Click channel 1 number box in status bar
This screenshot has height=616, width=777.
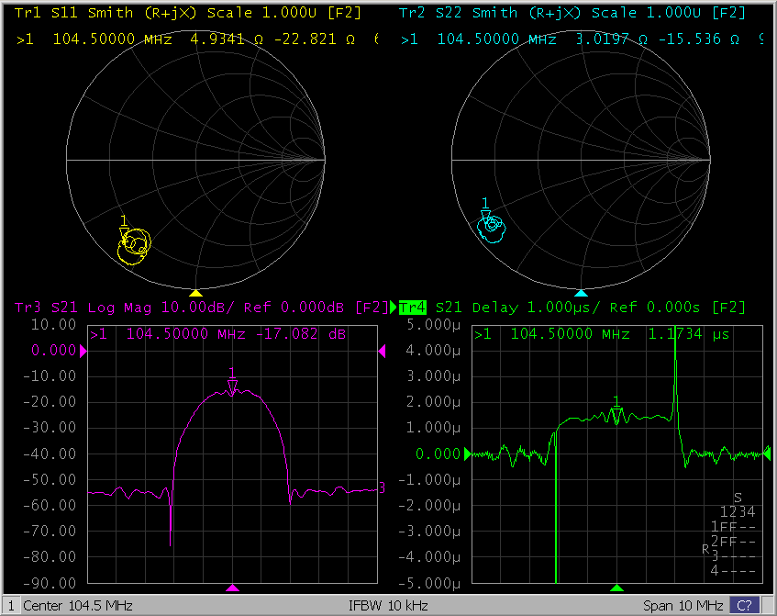pyautogui.click(x=9, y=606)
